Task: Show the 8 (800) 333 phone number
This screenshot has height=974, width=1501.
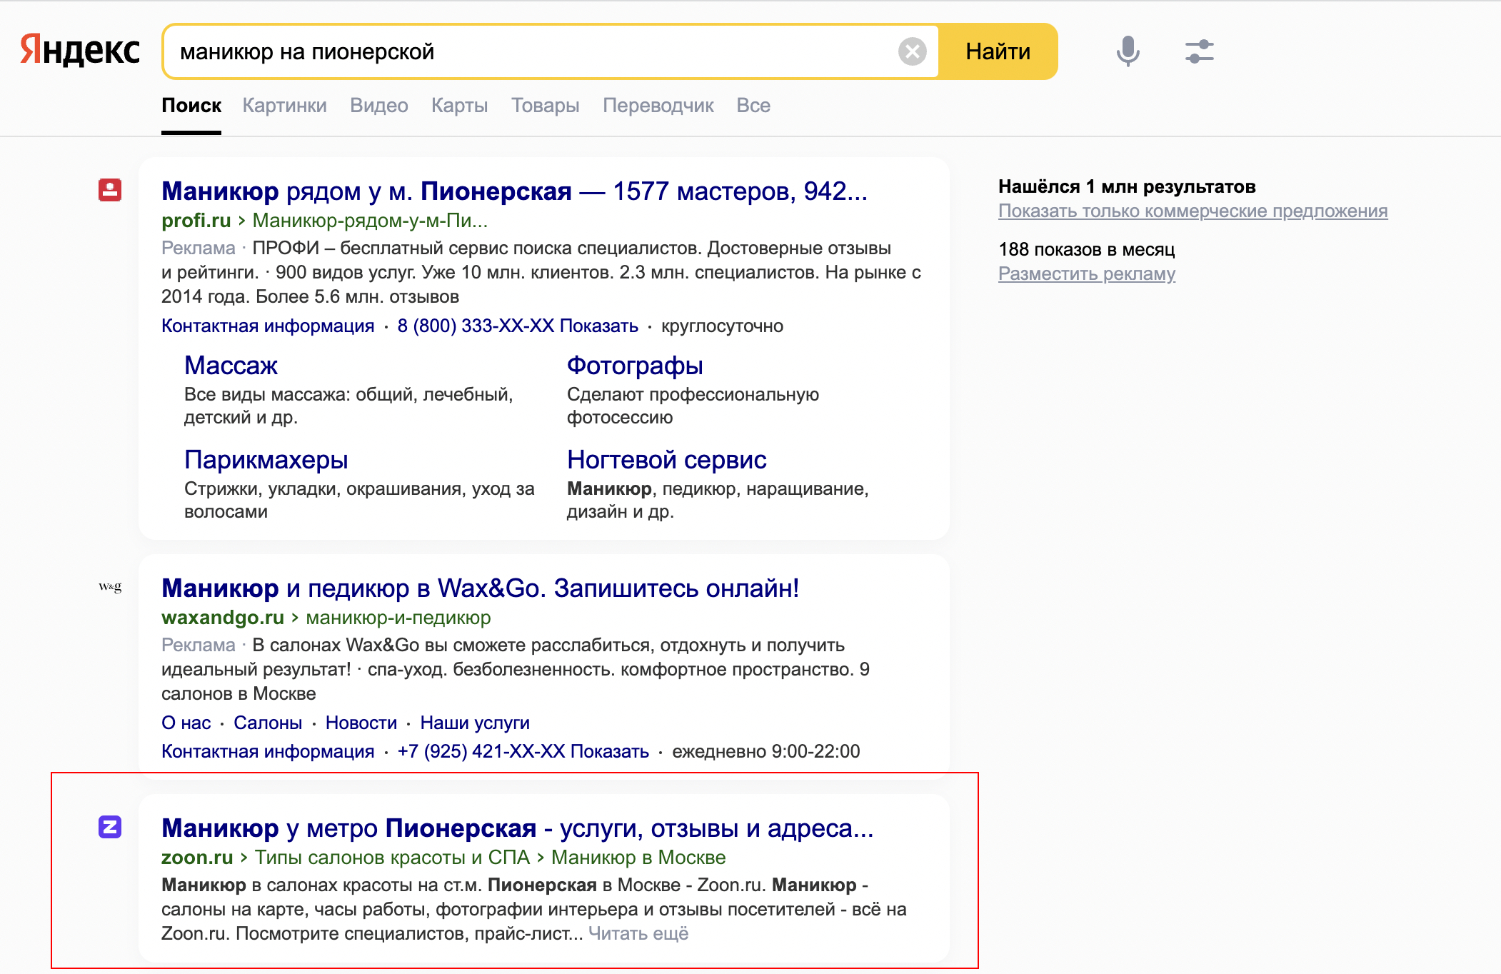Action: 518,326
